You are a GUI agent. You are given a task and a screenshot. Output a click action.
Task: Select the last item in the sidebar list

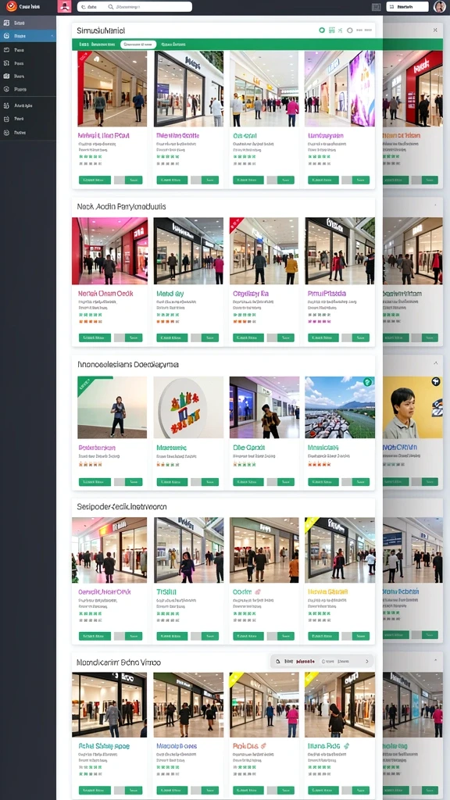point(28,132)
